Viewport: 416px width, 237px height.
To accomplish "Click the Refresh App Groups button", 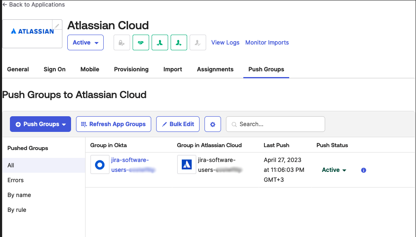I will [x=114, y=124].
